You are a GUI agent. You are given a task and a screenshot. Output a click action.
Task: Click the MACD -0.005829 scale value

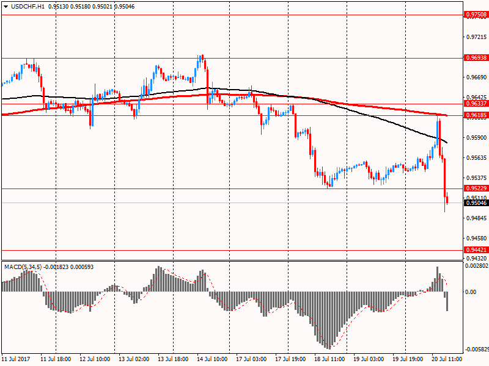(477, 350)
